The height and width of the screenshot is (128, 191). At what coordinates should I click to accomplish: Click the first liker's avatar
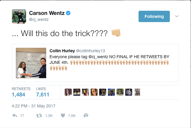tap(68, 92)
